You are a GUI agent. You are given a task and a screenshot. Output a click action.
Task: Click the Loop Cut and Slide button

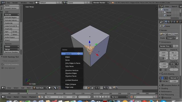pyautogui.click(x=12, y=26)
